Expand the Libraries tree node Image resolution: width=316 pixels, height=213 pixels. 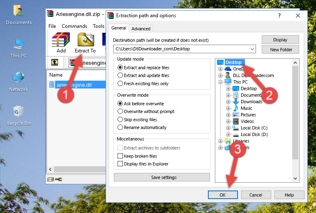coord(220,141)
